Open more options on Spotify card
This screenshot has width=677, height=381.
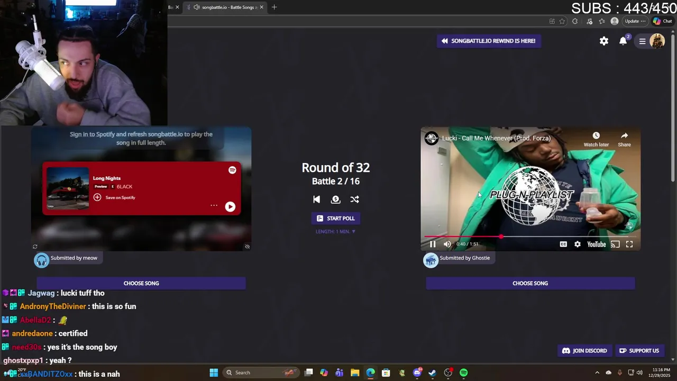214,205
